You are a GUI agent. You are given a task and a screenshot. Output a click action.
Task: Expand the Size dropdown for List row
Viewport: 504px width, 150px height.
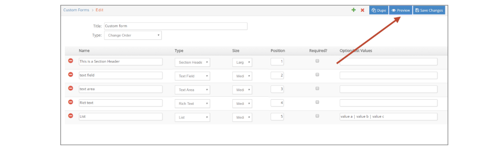point(242,117)
